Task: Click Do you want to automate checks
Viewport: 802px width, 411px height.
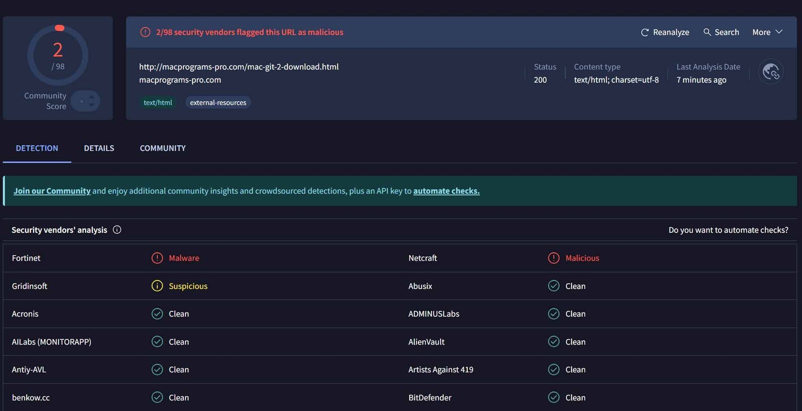Action: [x=728, y=230]
